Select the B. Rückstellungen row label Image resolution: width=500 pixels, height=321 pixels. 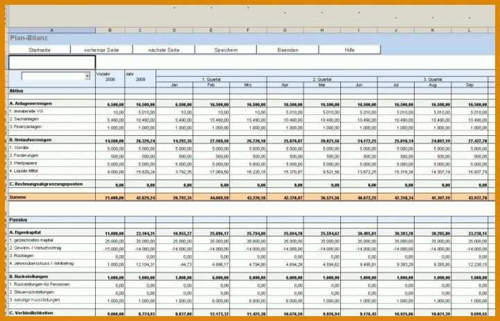[x=29, y=277]
